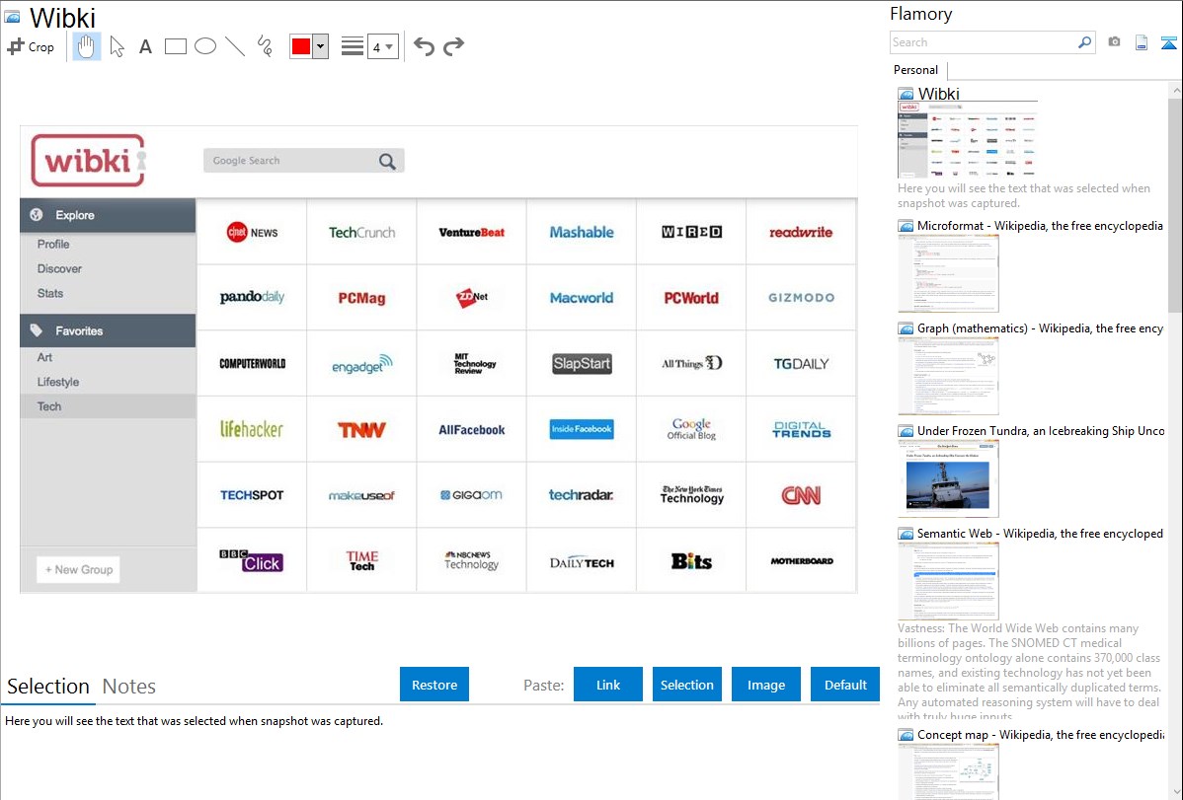Activate the hand pan tool
This screenshot has width=1183, height=800.
(x=86, y=46)
